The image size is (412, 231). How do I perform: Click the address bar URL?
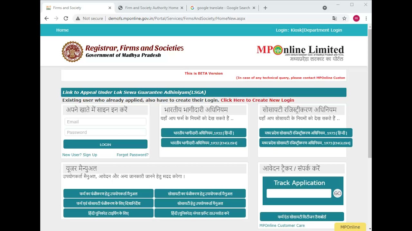pyautogui.click(x=177, y=18)
